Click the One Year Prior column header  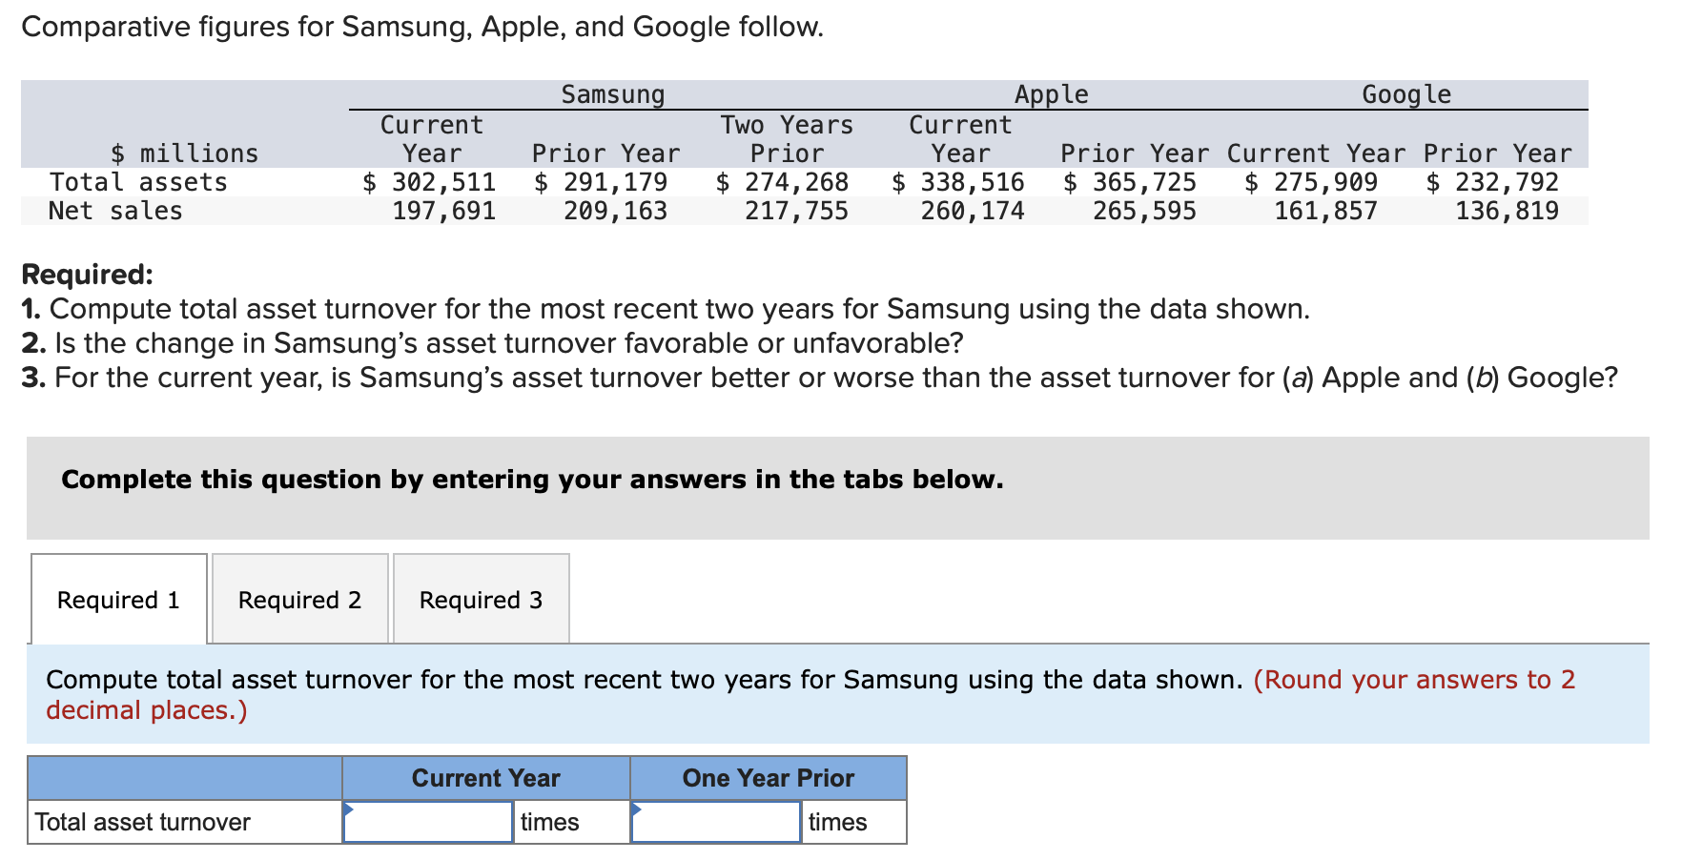coord(768,778)
